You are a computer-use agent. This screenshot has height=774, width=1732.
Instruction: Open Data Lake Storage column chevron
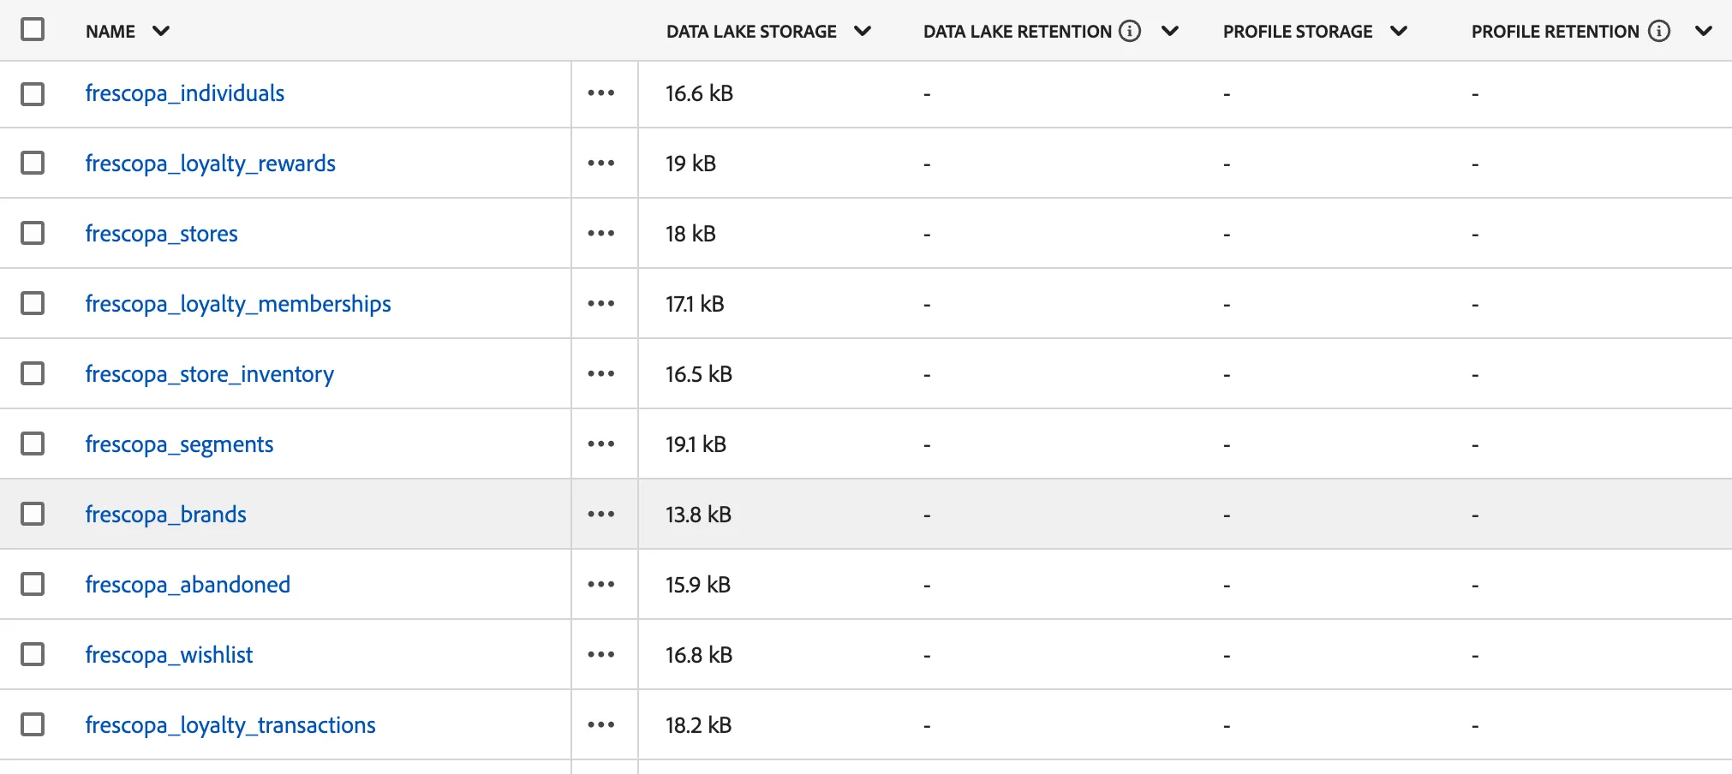pyautogui.click(x=863, y=32)
